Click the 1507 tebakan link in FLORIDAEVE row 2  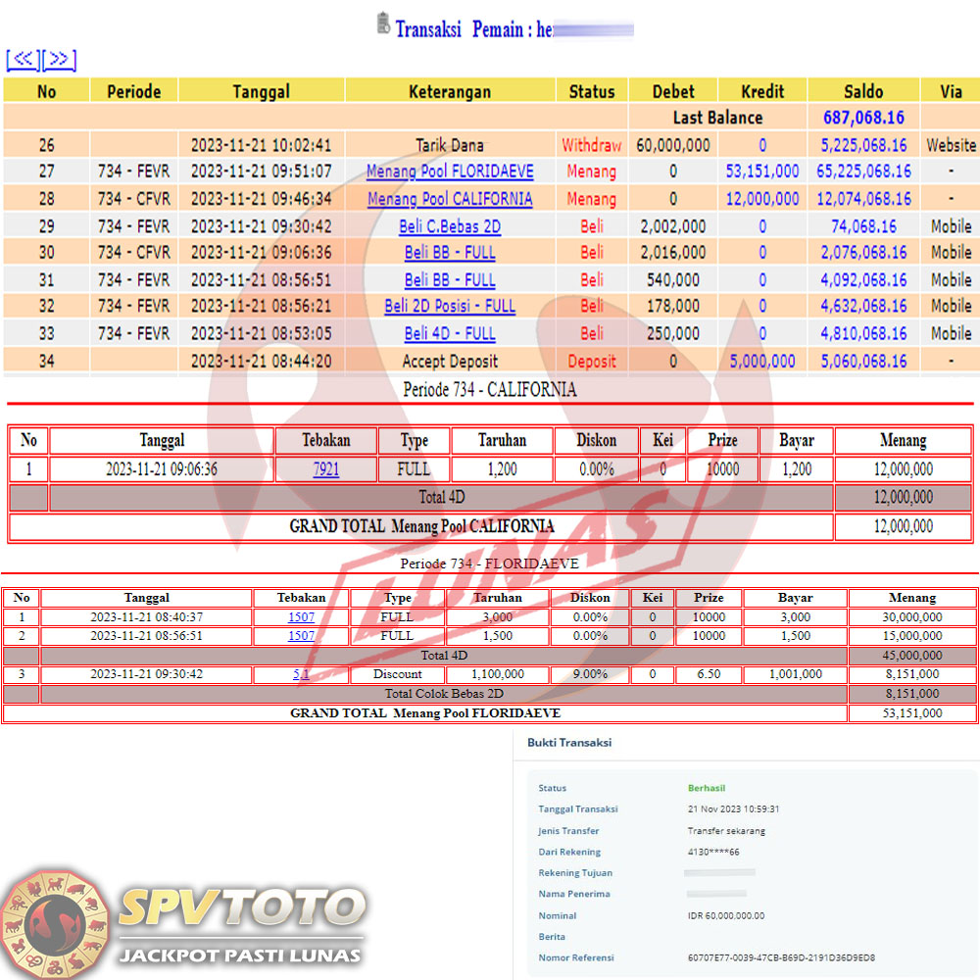coord(301,636)
